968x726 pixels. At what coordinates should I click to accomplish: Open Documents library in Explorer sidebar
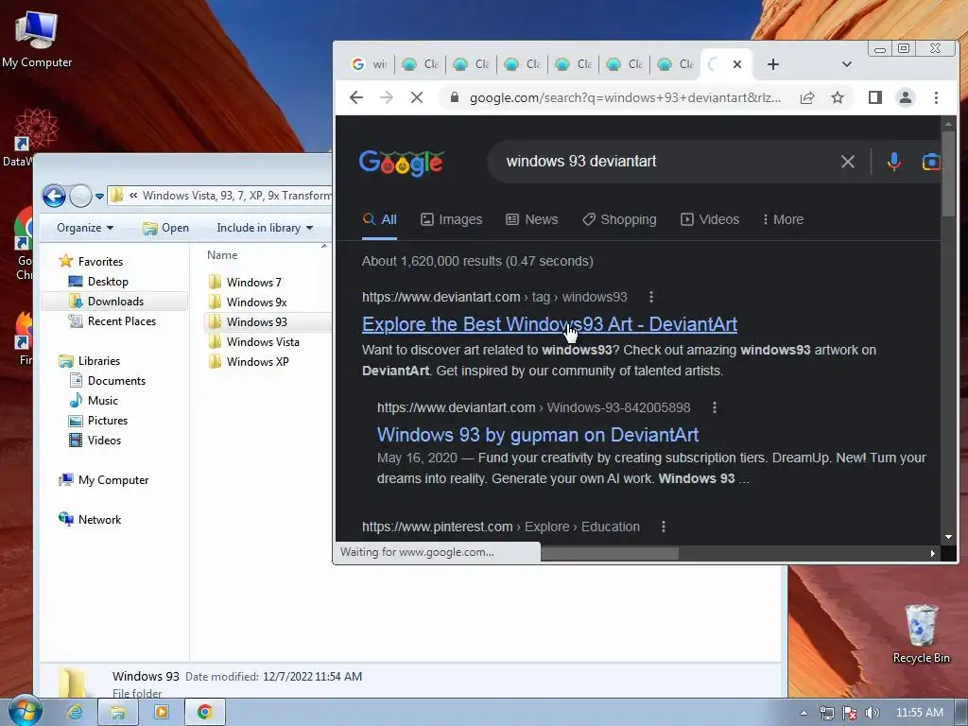point(116,381)
